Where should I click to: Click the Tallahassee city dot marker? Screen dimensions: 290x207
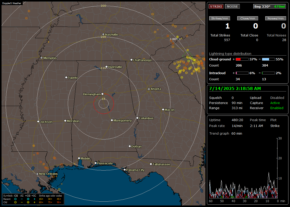point(151,164)
